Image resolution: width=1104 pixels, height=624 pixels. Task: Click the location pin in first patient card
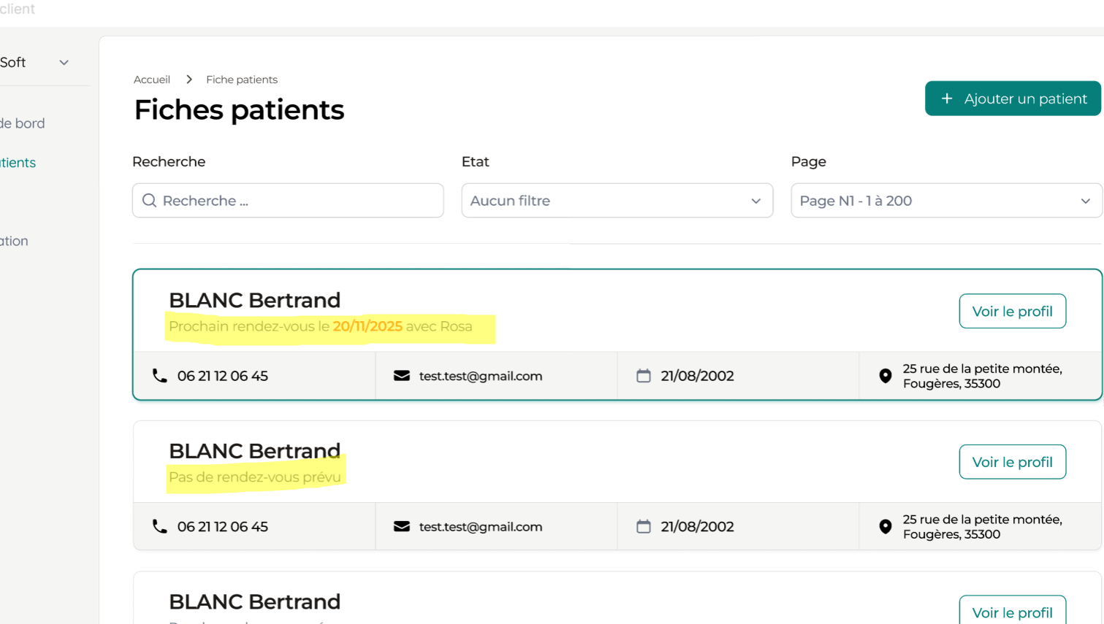pyautogui.click(x=885, y=376)
